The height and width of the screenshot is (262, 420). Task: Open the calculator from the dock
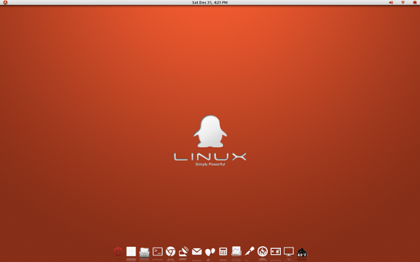(223, 252)
